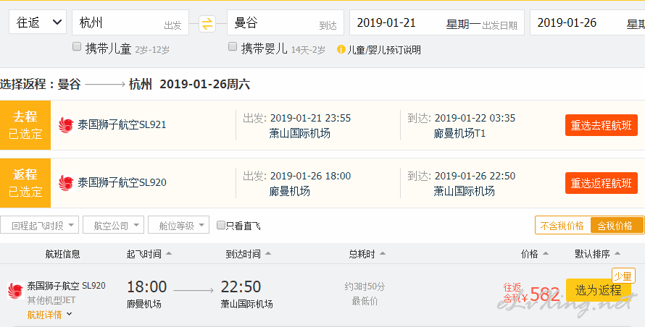Sort by departure time arrow
Viewport: 645px width, 327px height.
coord(169,253)
